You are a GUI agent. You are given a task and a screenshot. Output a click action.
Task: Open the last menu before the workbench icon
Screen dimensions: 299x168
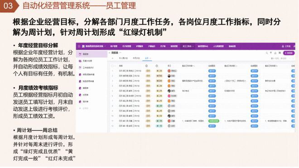[232, 46]
